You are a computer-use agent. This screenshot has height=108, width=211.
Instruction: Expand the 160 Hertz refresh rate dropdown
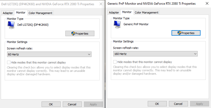click(x=155, y=54)
